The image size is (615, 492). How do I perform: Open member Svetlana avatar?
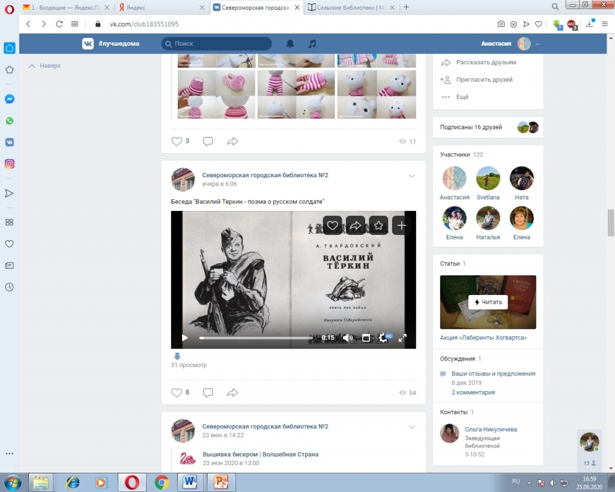(488, 178)
